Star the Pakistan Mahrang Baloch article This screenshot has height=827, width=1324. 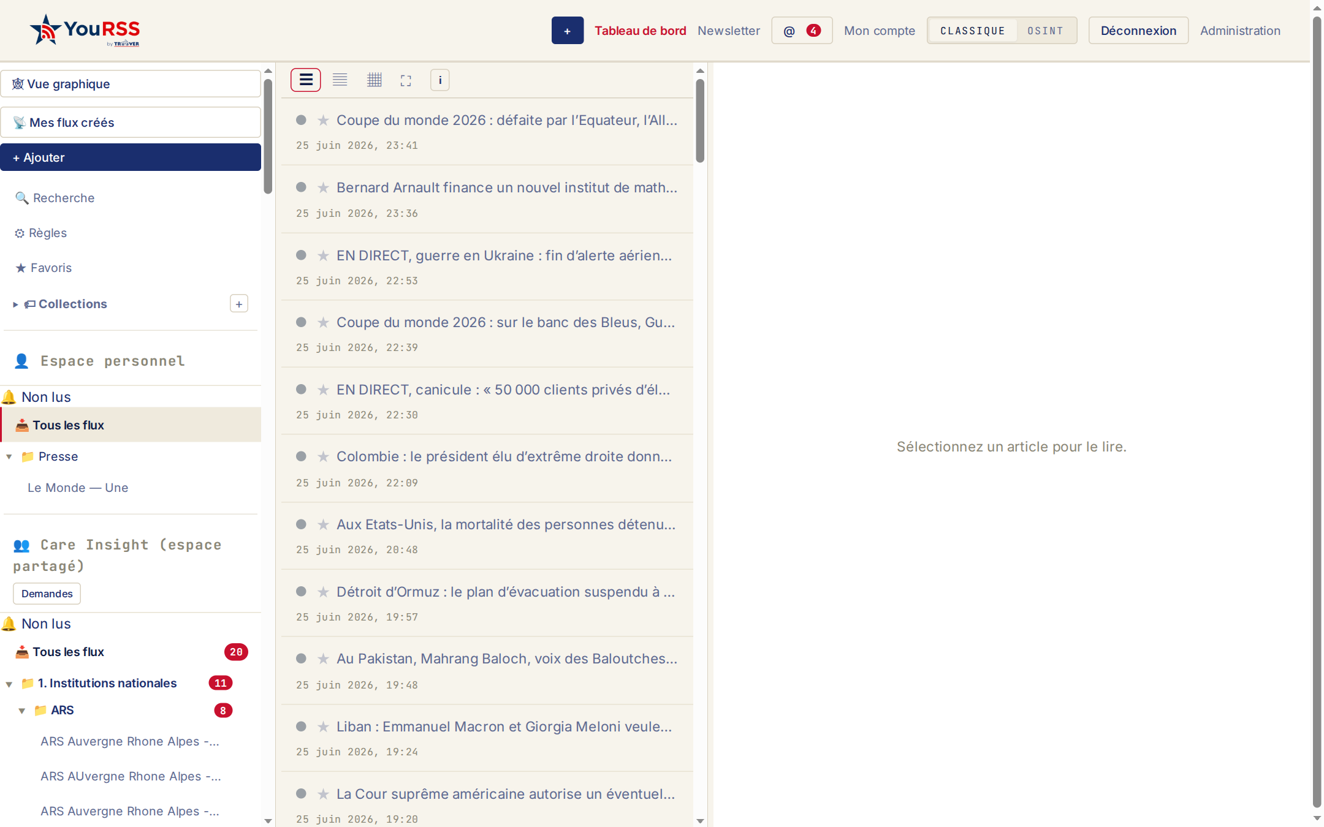(323, 659)
